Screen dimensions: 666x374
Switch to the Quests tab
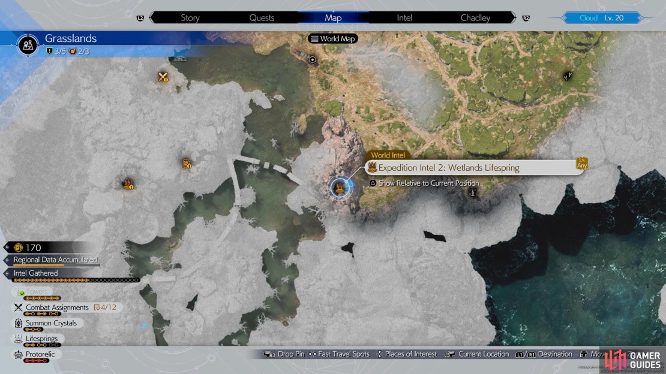(x=262, y=18)
